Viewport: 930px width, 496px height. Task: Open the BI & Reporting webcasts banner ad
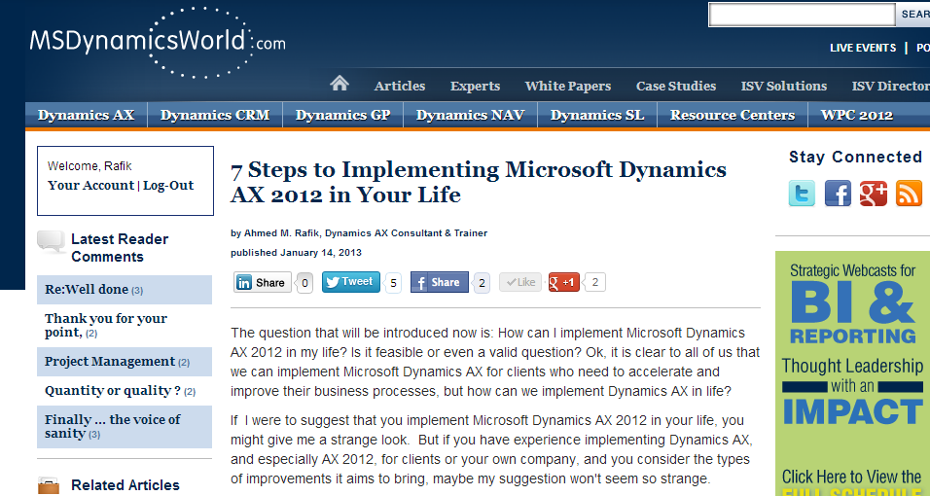pos(852,373)
